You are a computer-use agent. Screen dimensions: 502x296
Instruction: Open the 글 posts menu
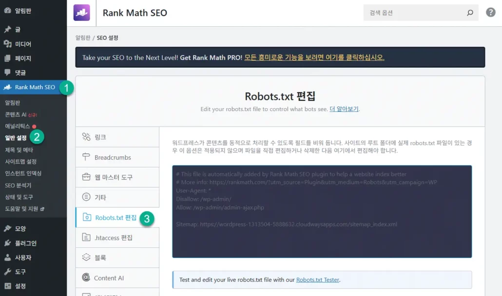pos(33,29)
